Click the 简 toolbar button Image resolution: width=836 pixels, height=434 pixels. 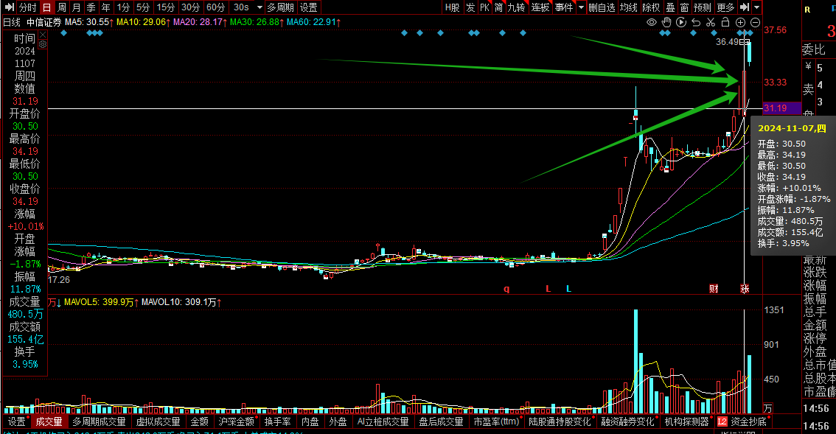[x=498, y=7]
